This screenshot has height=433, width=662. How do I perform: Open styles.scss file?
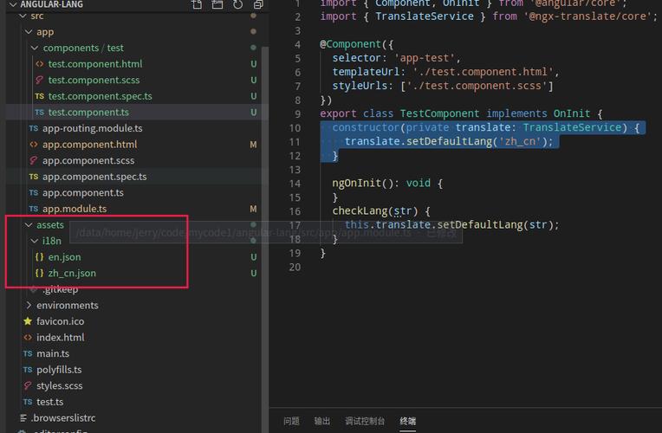[59, 385]
